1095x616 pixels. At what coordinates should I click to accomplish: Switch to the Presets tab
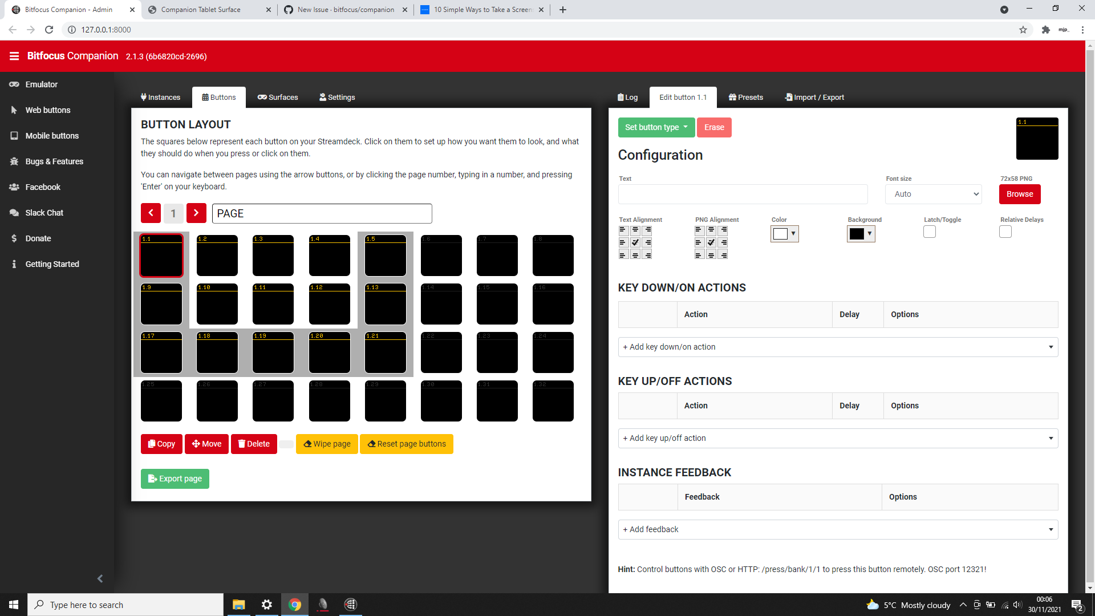pos(745,97)
